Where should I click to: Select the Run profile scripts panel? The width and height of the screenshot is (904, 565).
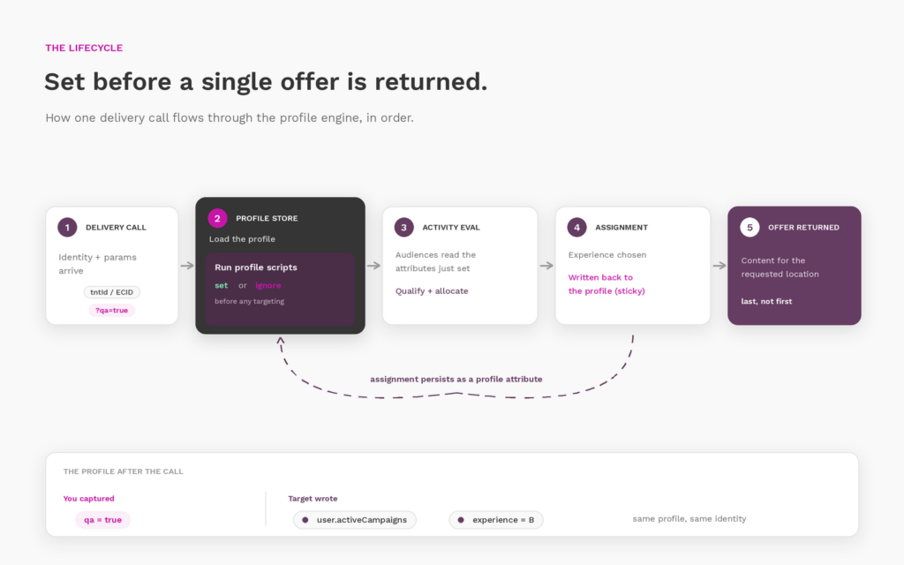pos(280,289)
